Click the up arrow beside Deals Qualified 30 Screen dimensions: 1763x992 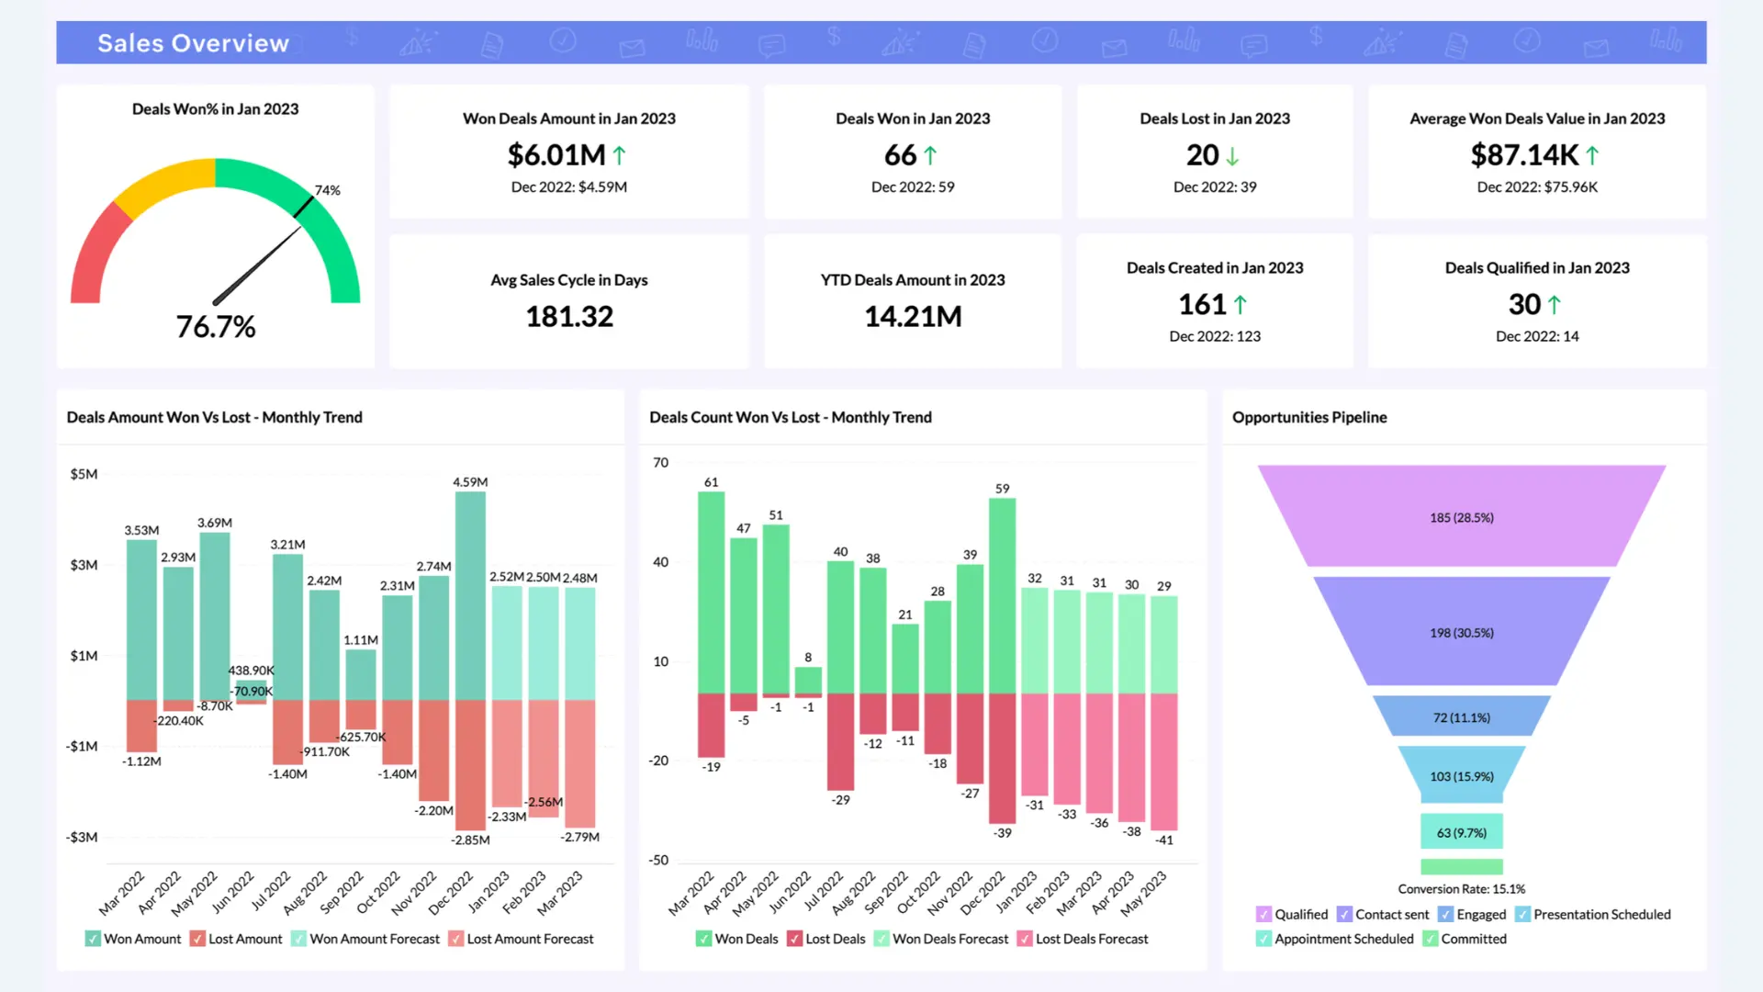click(1554, 305)
